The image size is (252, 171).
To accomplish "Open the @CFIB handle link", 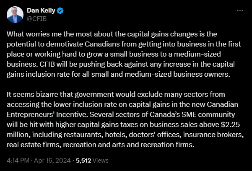I will (x=36, y=18).
